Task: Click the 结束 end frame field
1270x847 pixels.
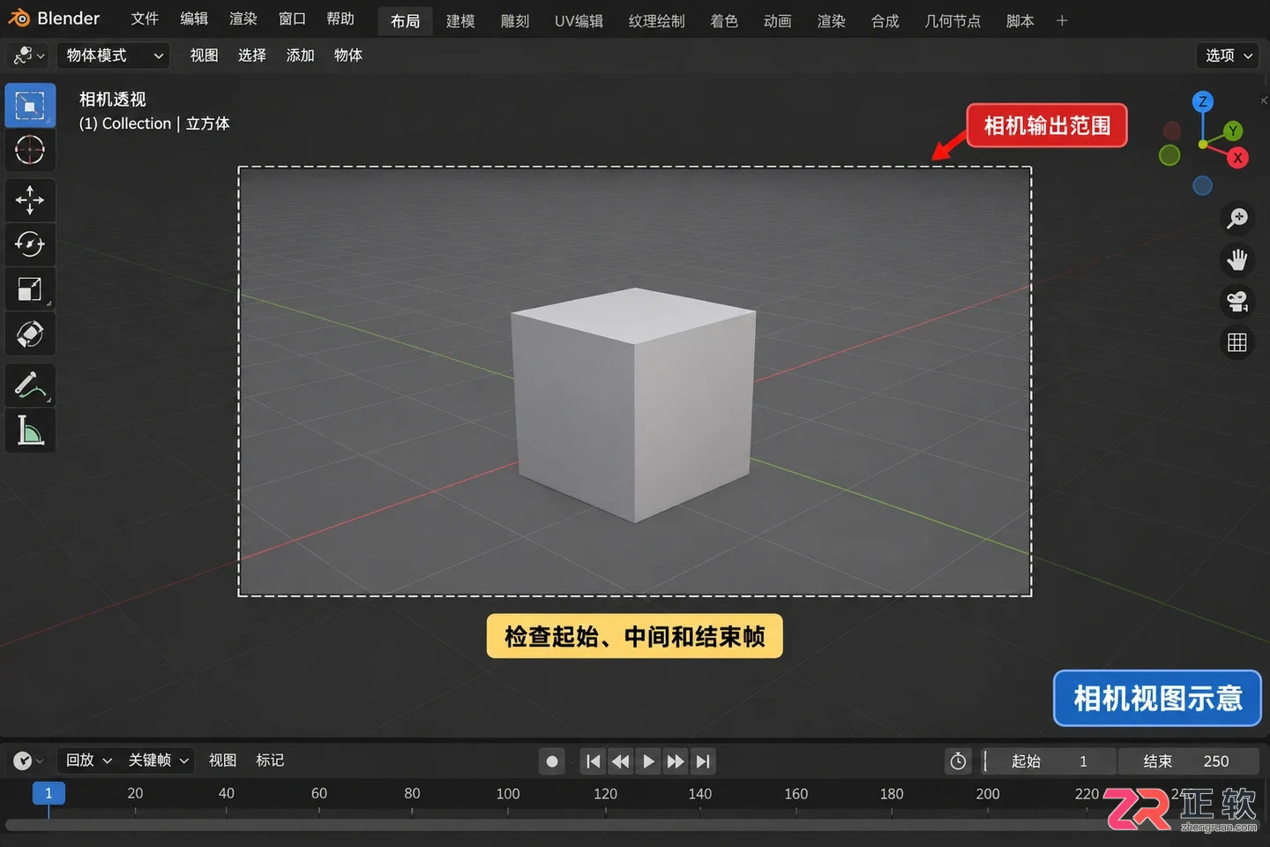Action: point(1188,761)
